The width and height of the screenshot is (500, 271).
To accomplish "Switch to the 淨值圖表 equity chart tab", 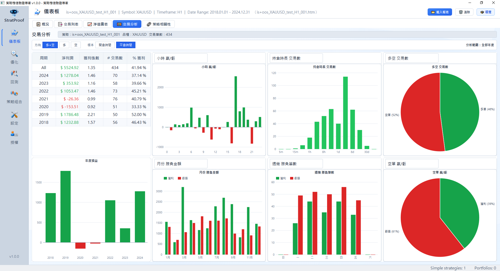I will pos(98,24).
